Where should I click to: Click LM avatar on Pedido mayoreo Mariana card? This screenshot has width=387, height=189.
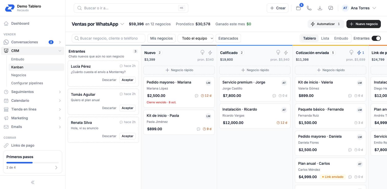pos(208,83)
